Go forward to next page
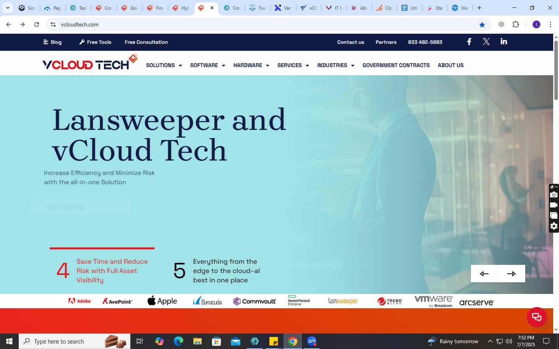Screen dimensions: 559x349 [x=23, y=24]
